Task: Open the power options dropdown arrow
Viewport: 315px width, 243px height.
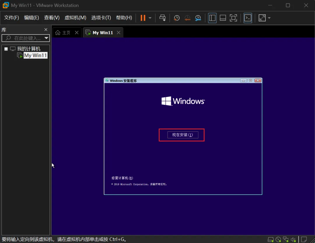Action: pyautogui.click(x=150, y=18)
